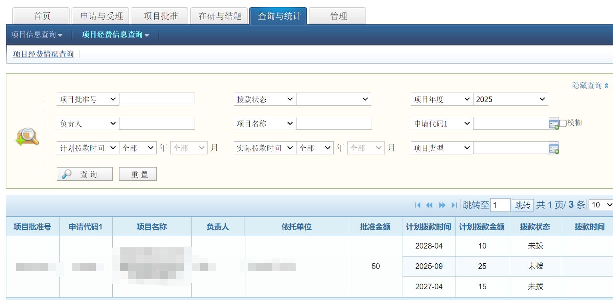Expand the 项目年度 2025 value dropdown
The height and width of the screenshot is (300, 613).
pyautogui.click(x=510, y=99)
